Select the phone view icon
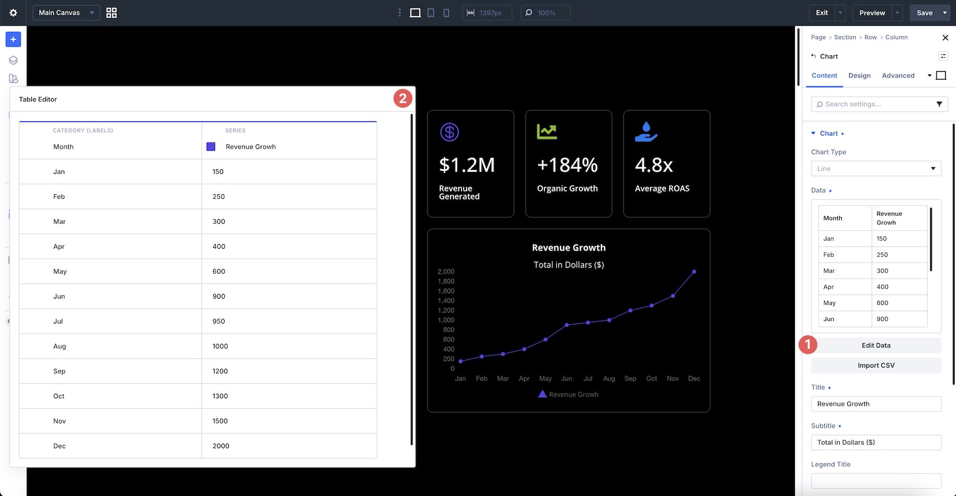The height and width of the screenshot is (496, 956). (446, 13)
